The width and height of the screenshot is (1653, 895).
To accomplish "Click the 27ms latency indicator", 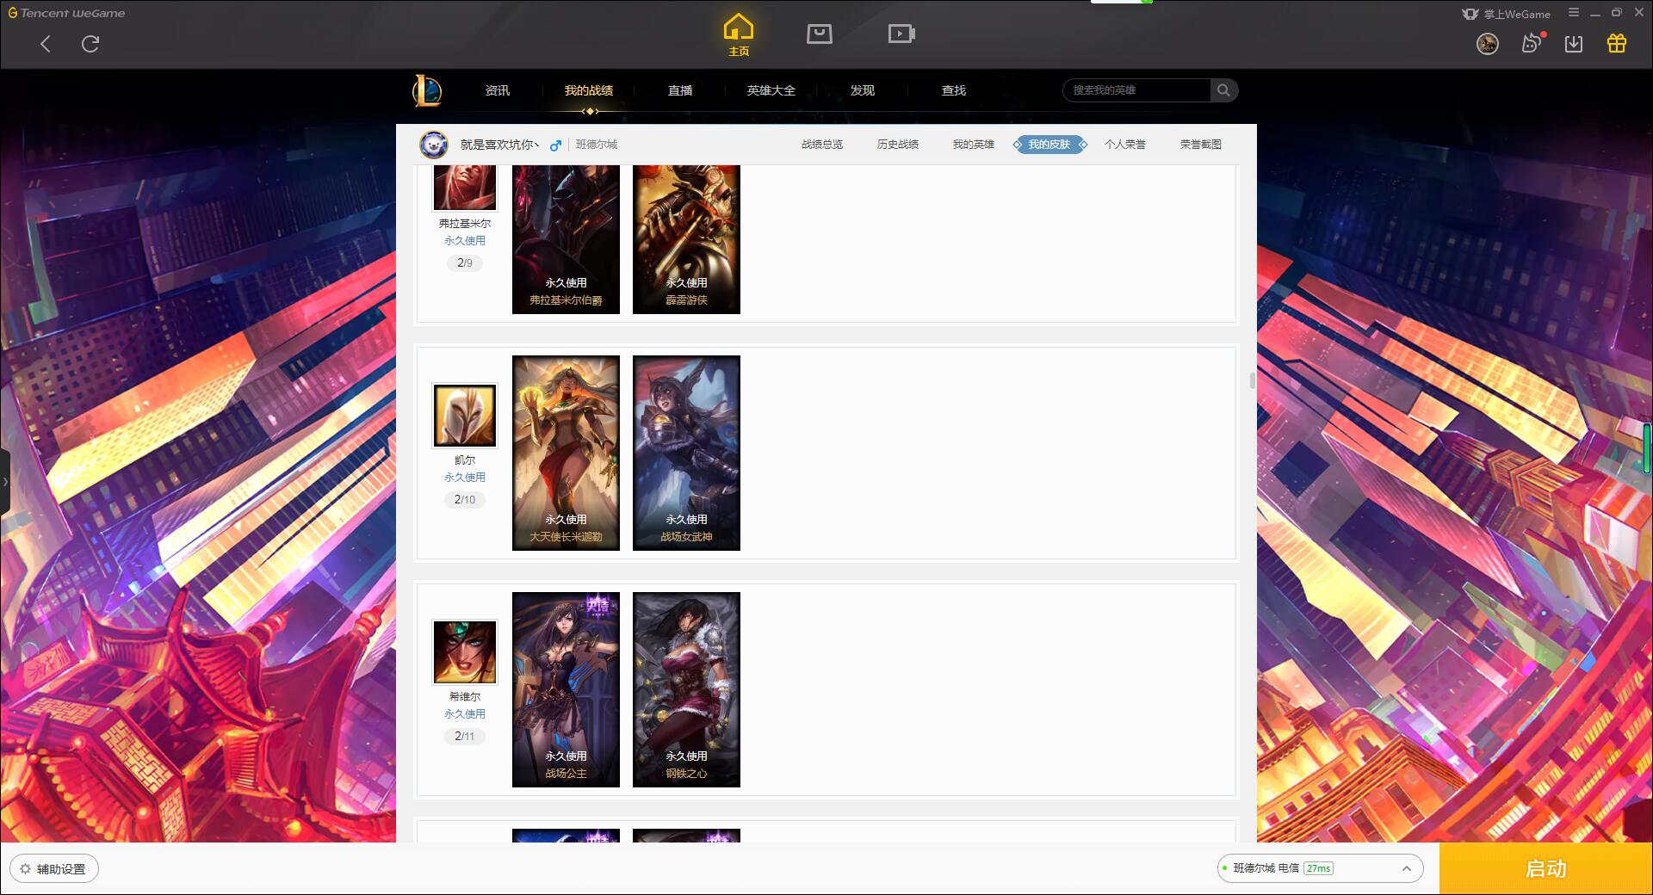I will pyautogui.click(x=1318, y=868).
